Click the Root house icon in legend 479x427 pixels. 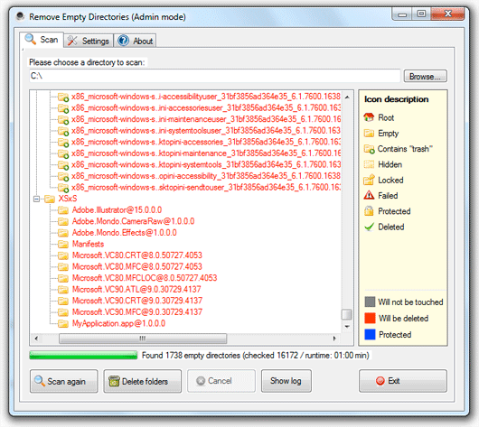click(x=369, y=117)
